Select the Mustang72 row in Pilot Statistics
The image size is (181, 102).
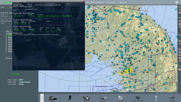[x=37, y=31]
